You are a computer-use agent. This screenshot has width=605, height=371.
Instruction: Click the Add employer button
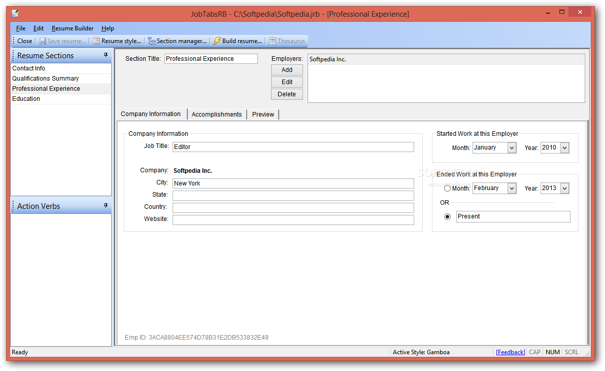287,70
